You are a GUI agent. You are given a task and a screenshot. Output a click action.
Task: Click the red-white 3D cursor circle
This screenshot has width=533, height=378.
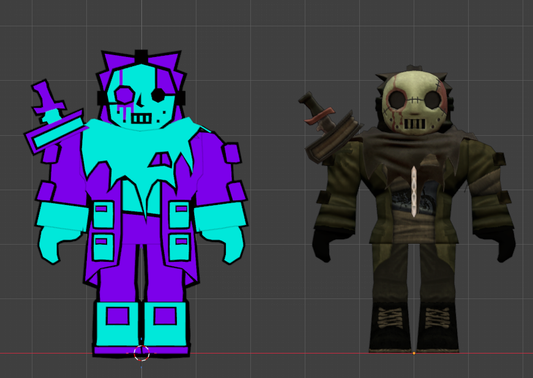(141, 353)
